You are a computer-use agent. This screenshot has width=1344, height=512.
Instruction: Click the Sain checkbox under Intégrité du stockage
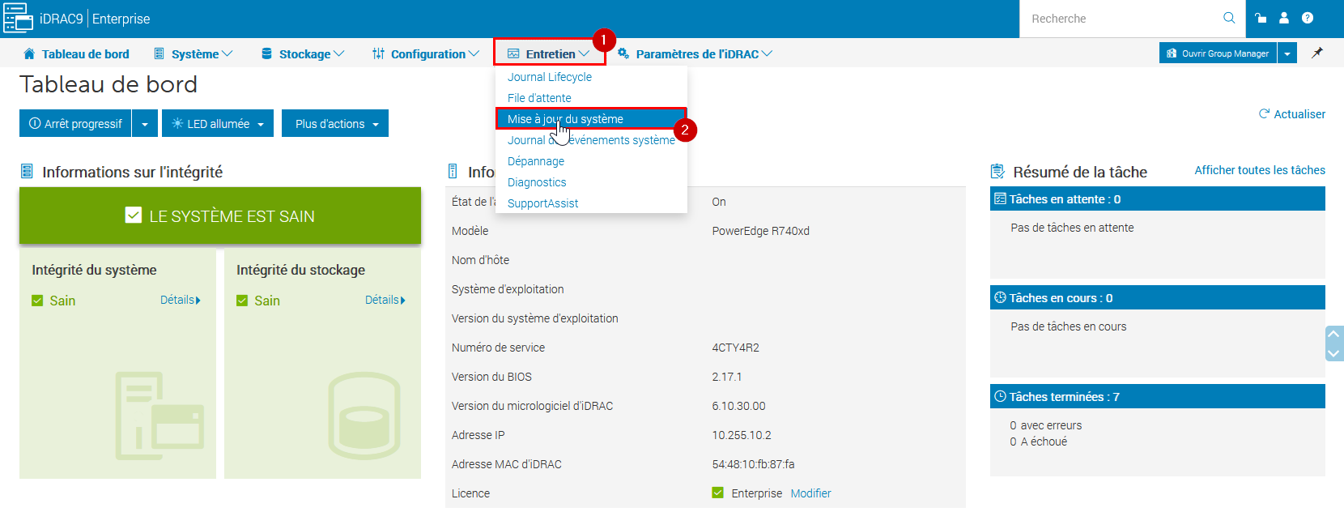click(242, 301)
